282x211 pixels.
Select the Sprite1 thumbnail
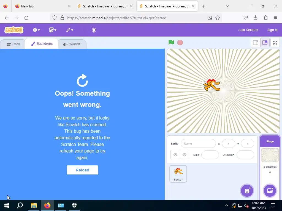click(x=178, y=174)
